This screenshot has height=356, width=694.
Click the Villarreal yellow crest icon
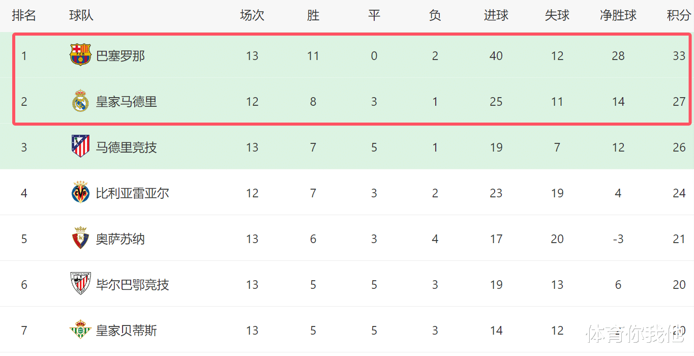tap(80, 192)
